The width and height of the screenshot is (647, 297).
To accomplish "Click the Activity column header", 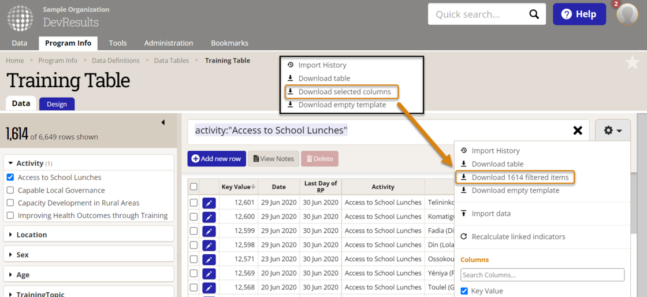I will [x=383, y=187].
